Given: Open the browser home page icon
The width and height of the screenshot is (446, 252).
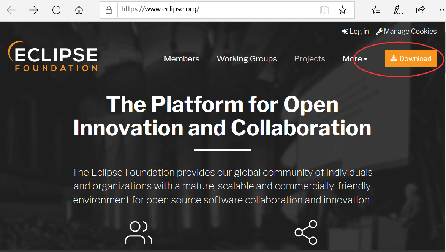Looking at the screenshot, I should [79, 11].
